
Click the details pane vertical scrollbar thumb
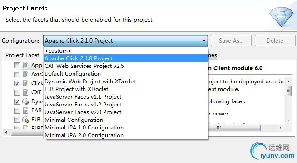click(288, 91)
